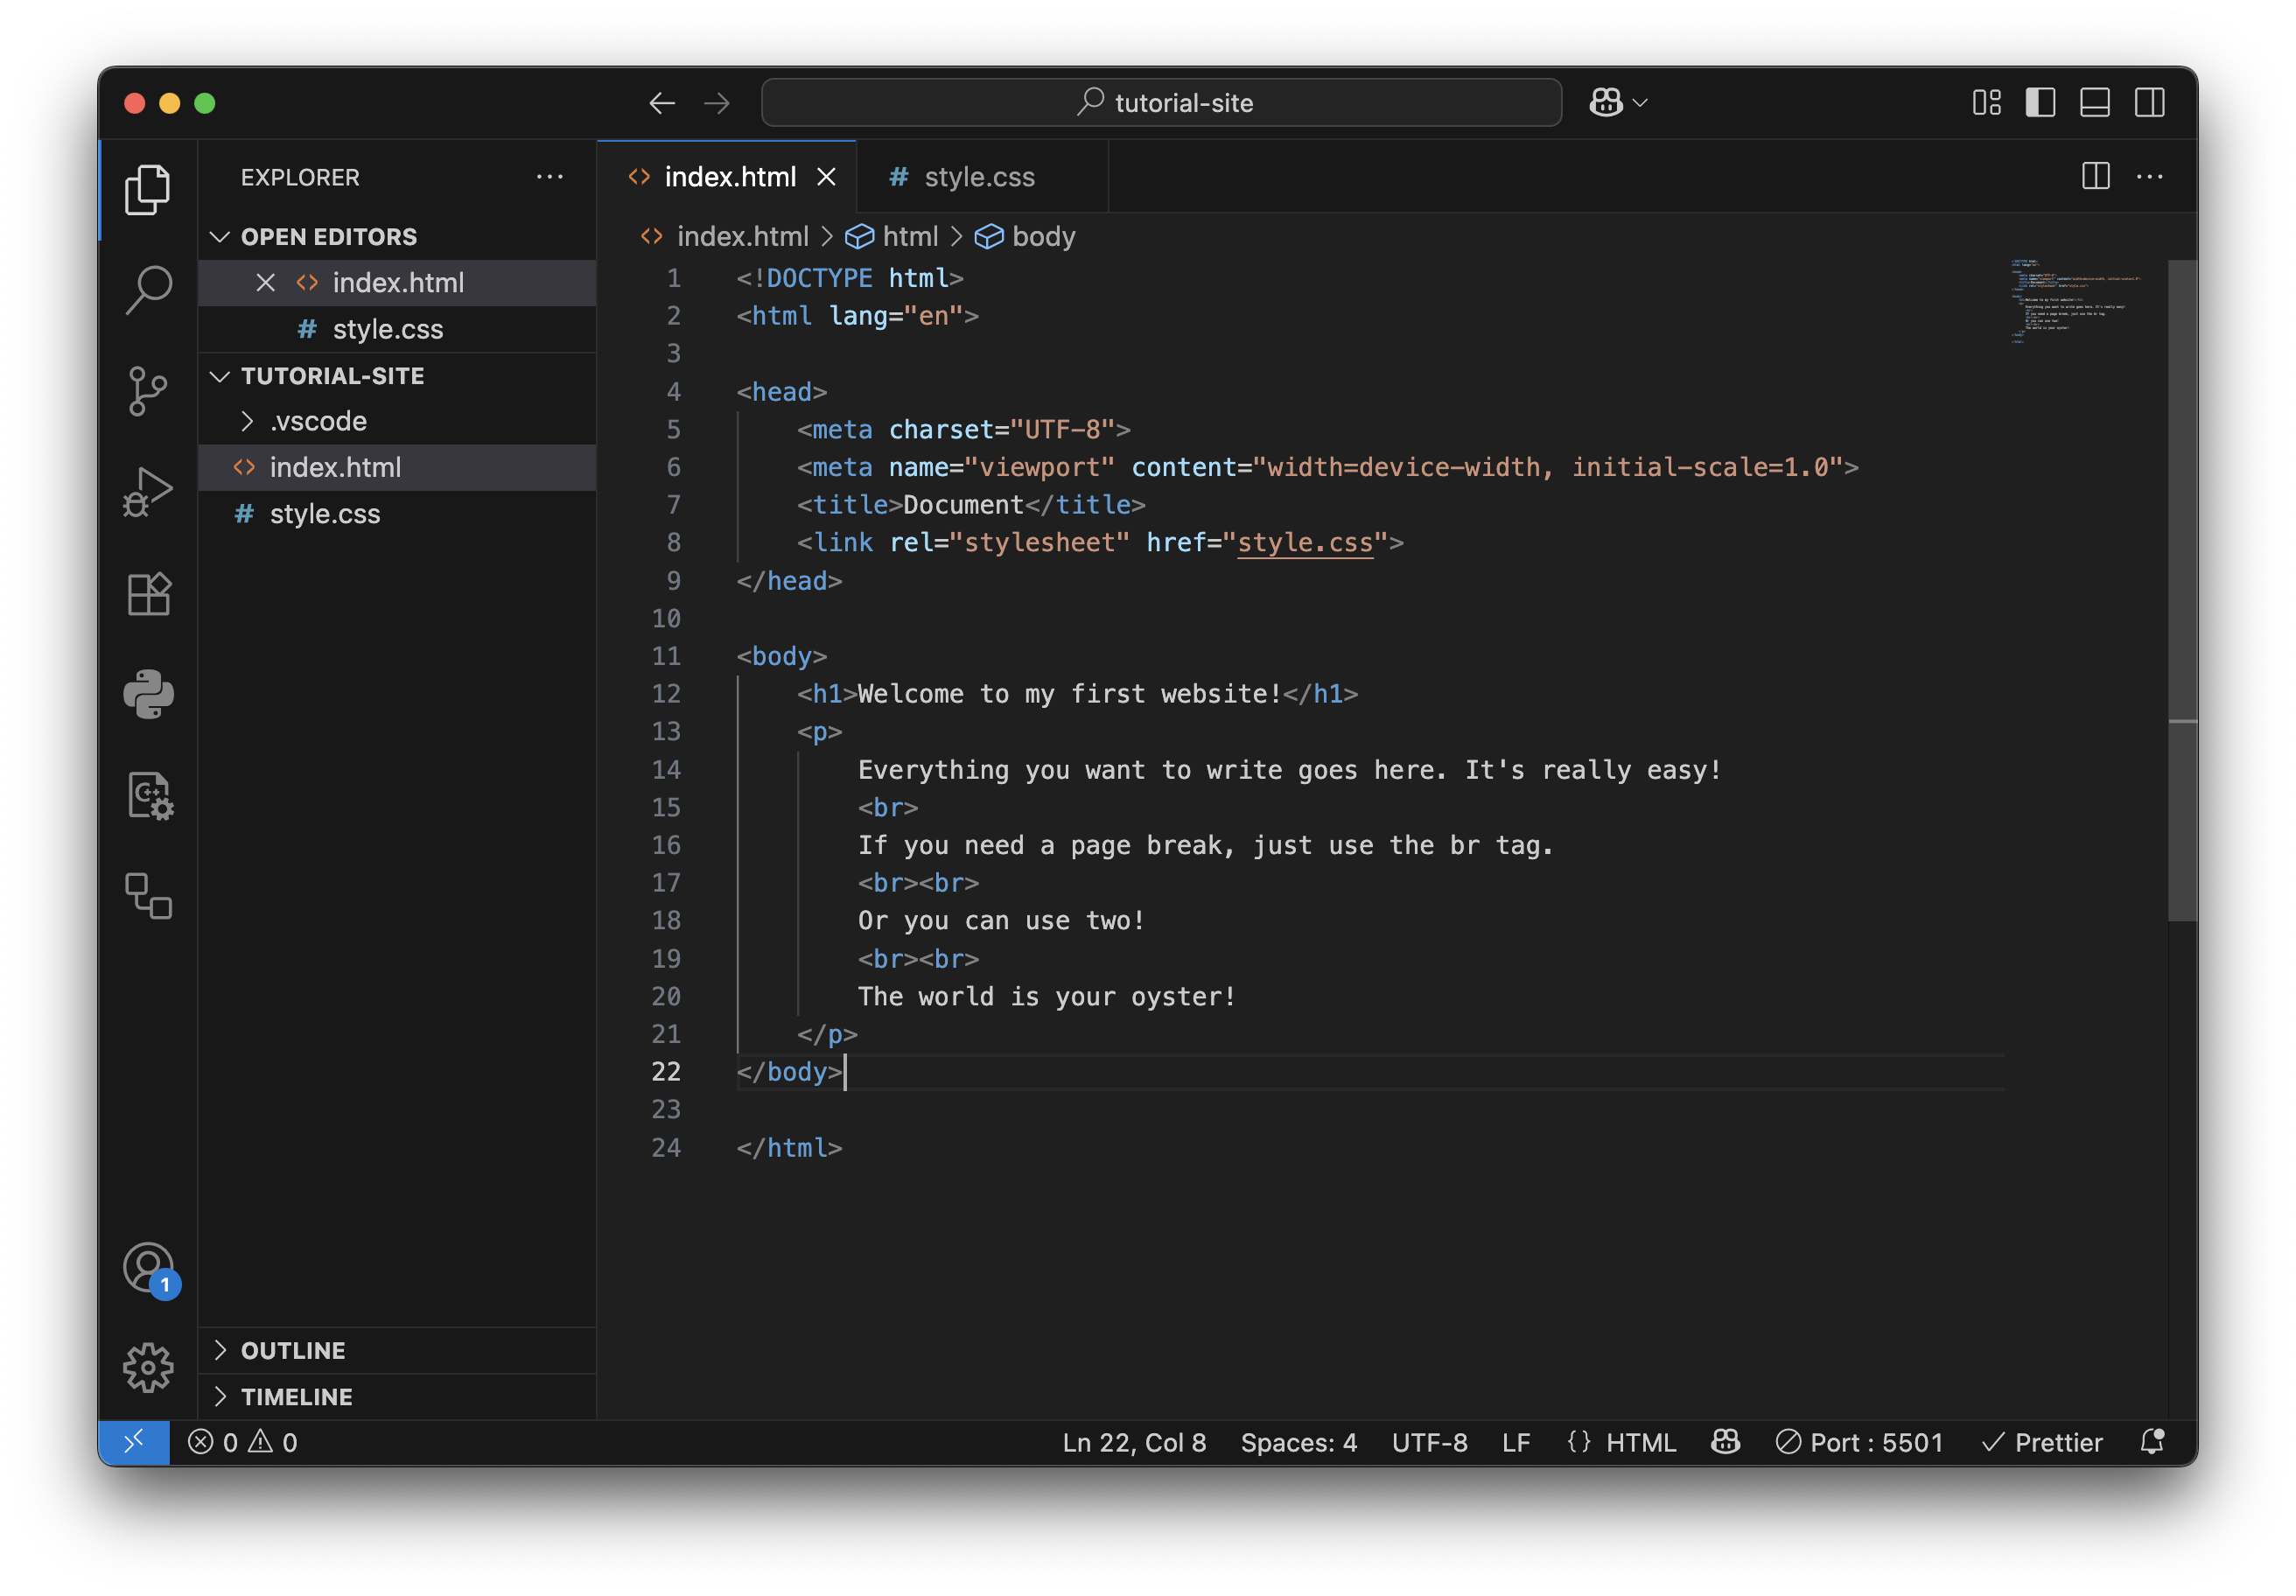Toggle the bottom panel
The width and height of the screenshot is (2296, 1596).
(x=2094, y=103)
